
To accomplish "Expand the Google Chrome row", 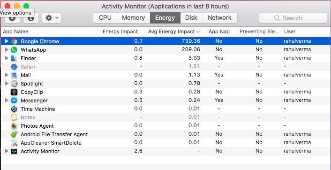I will click(7, 41).
